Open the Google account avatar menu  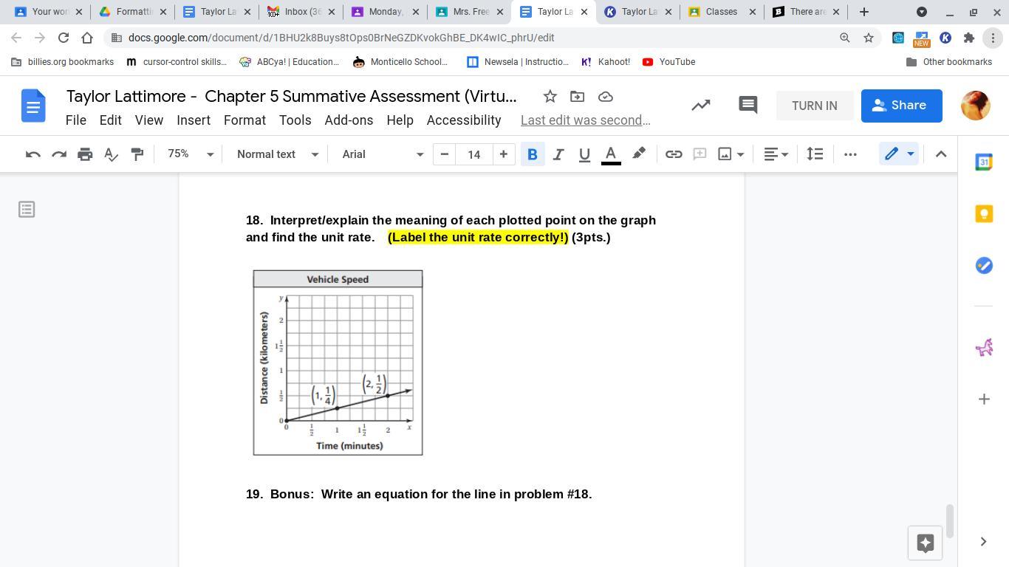(x=975, y=106)
